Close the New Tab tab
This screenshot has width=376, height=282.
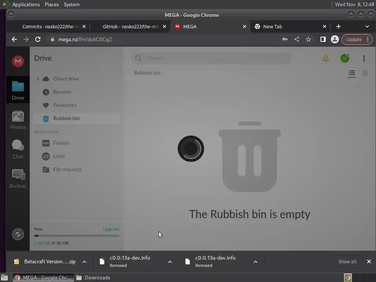(325, 26)
